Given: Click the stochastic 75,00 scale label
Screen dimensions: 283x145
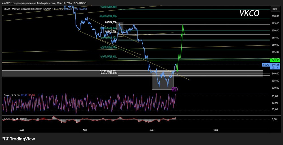Looking at the screenshot, I should tap(275, 96).
